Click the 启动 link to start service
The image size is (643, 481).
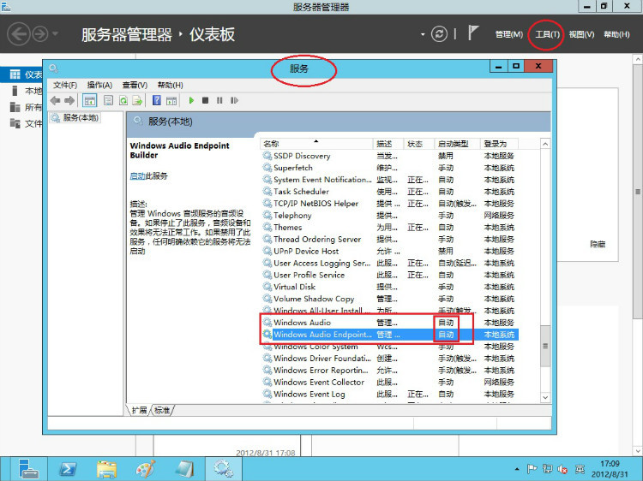pos(136,175)
